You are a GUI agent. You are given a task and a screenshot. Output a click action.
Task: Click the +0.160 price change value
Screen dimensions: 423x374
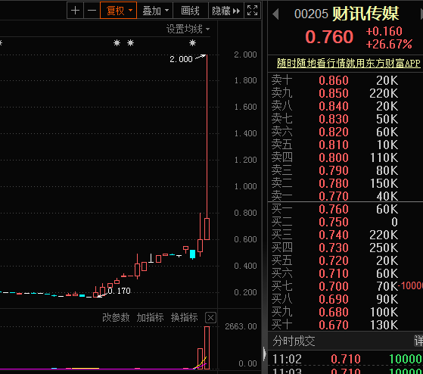(384, 31)
